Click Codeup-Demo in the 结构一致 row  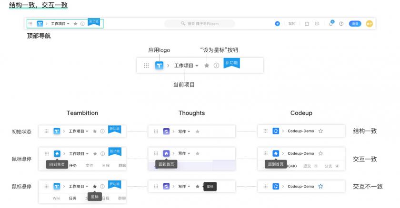pos(301,131)
